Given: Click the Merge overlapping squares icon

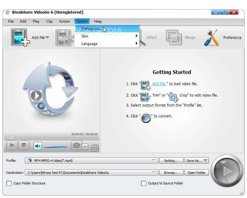Looking at the screenshot, I should point(174,37).
